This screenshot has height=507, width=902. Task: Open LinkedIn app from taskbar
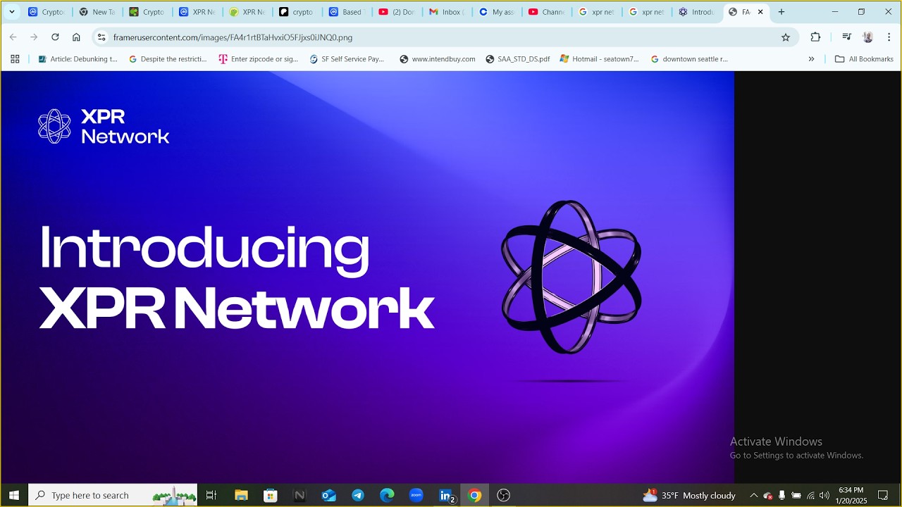446,495
